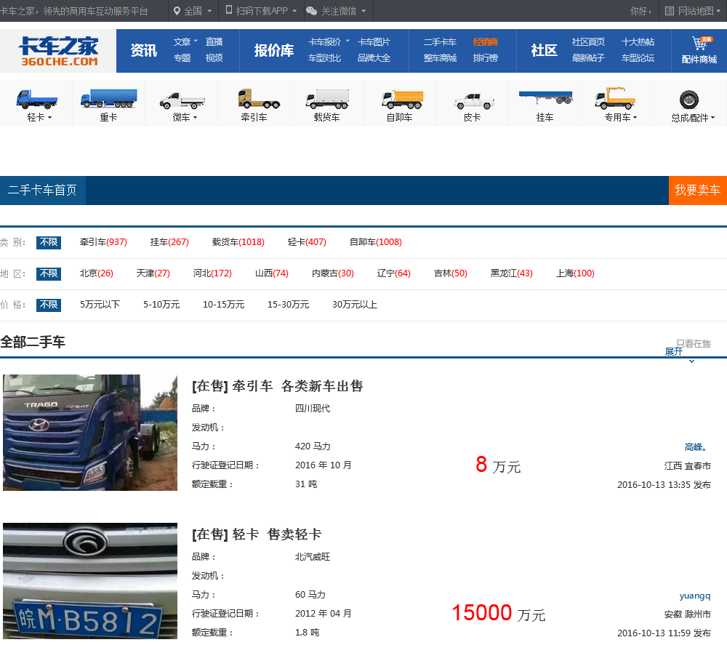
Task: Open listing 牵引车 各类新车出售
Action: click(277, 386)
